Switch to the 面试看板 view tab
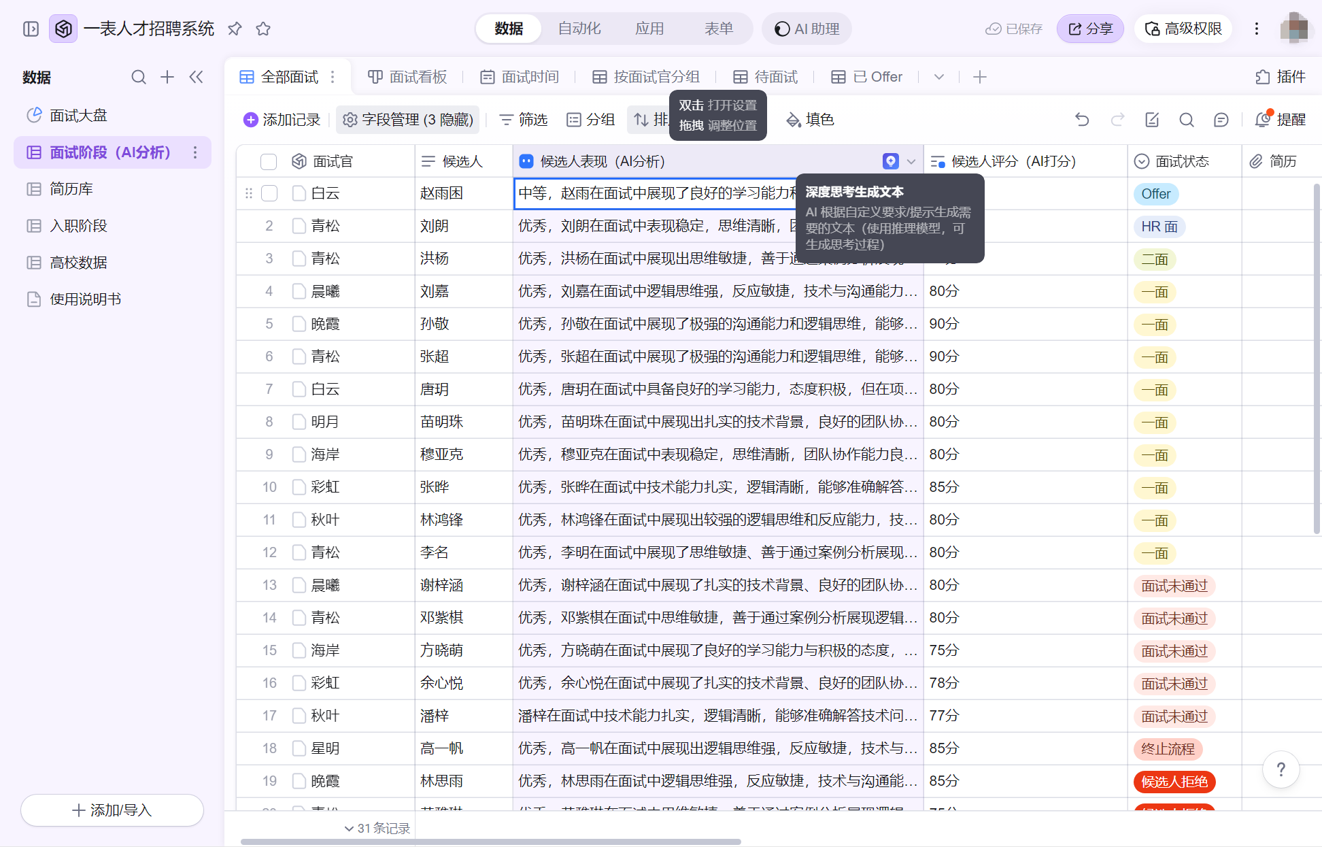The image size is (1322, 847). coord(407,77)
